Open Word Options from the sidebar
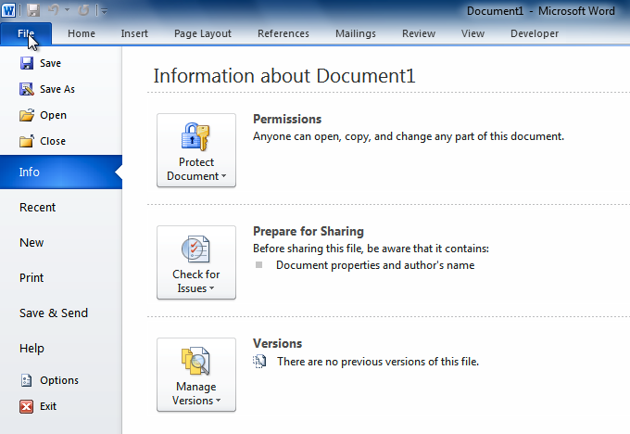This screenshot has width=630, height=434. point(58,380)
